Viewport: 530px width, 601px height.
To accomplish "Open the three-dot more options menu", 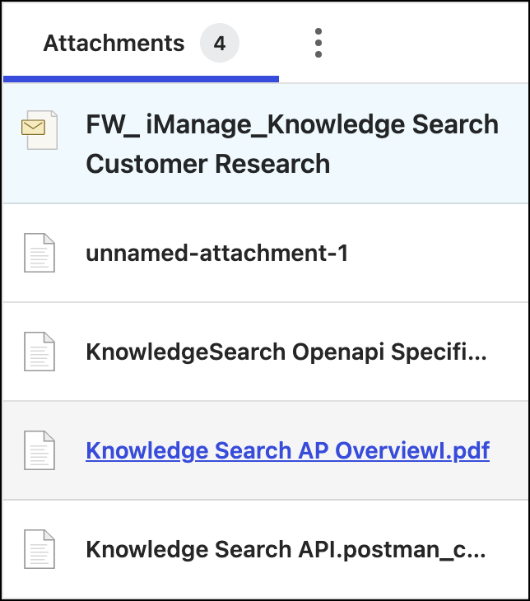I will [318, 43].
